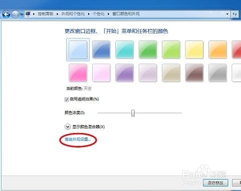Open recent pages dropdown next to Forward
The width and height of the screenshot is (241, 191).
click(x=22, y=14)
